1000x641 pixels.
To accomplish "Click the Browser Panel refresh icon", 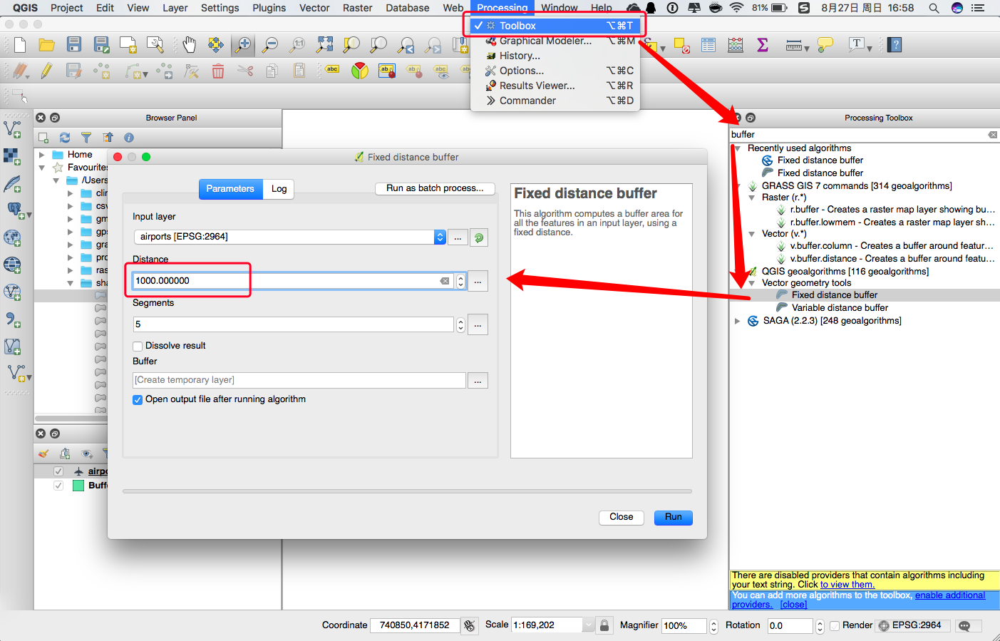I will coord(65,138).
